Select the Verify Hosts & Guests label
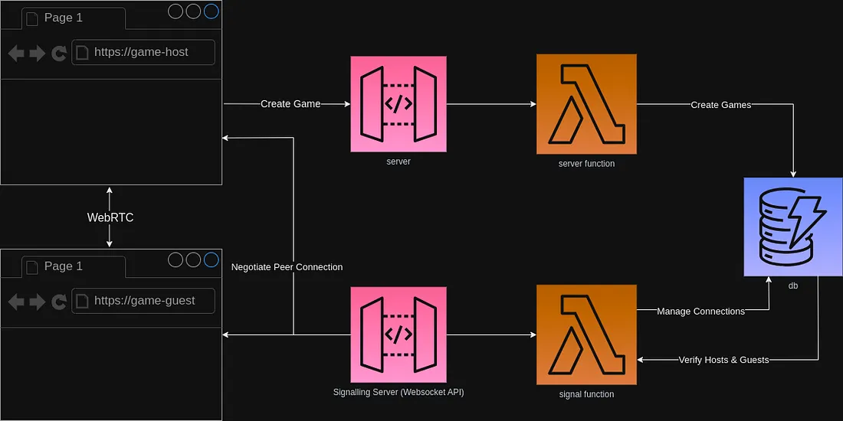The height and width of the screenshot is (421, 843). (723, 360)
